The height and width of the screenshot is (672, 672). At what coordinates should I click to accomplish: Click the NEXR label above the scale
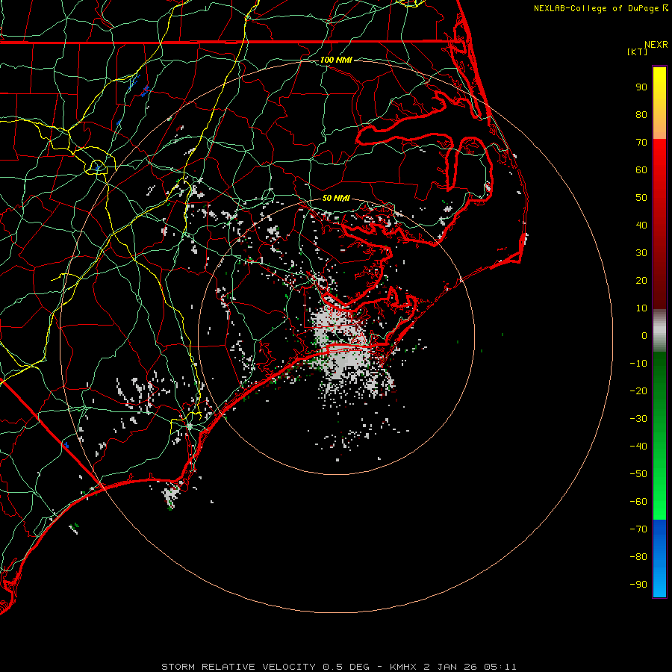pos(656,45)
